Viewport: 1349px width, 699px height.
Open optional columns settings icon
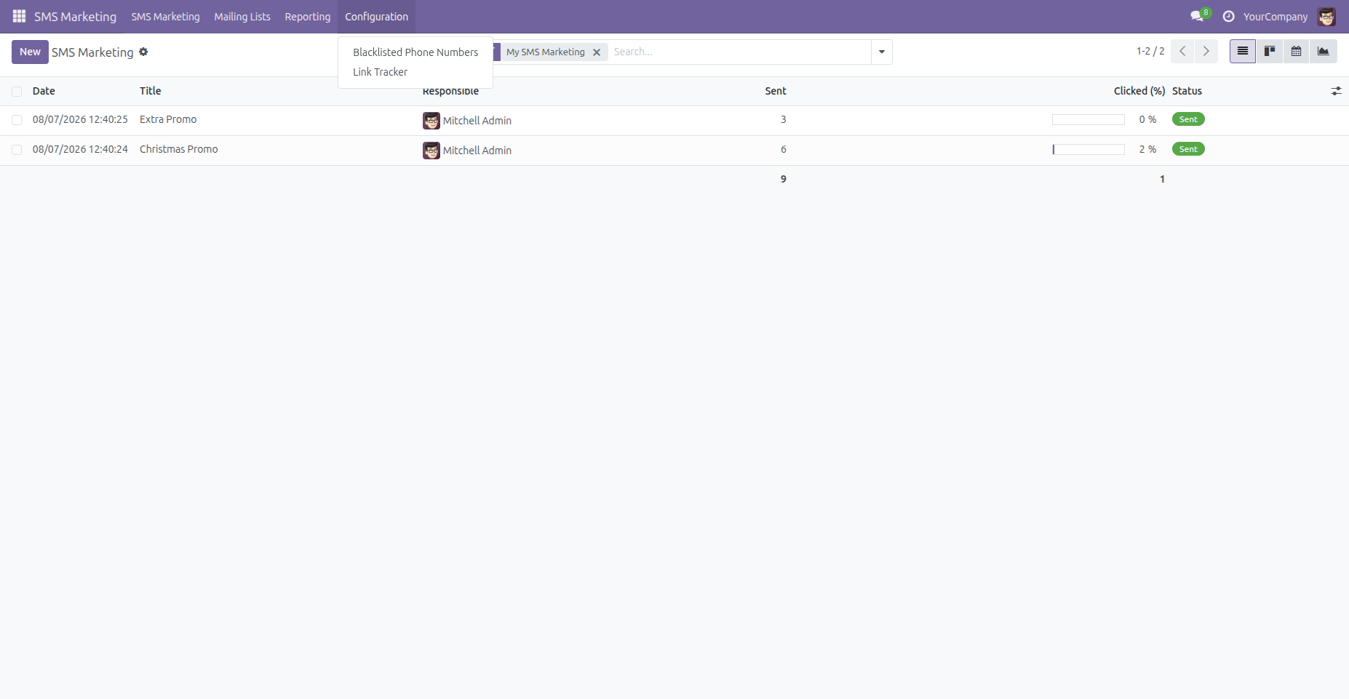(x=1336, y=91)
